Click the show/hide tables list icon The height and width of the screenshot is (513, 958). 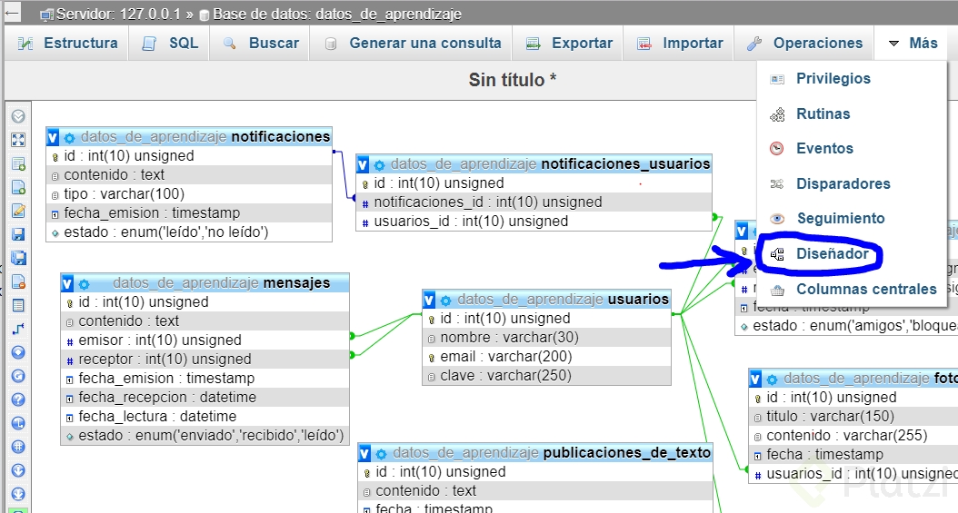pos(18,116)
